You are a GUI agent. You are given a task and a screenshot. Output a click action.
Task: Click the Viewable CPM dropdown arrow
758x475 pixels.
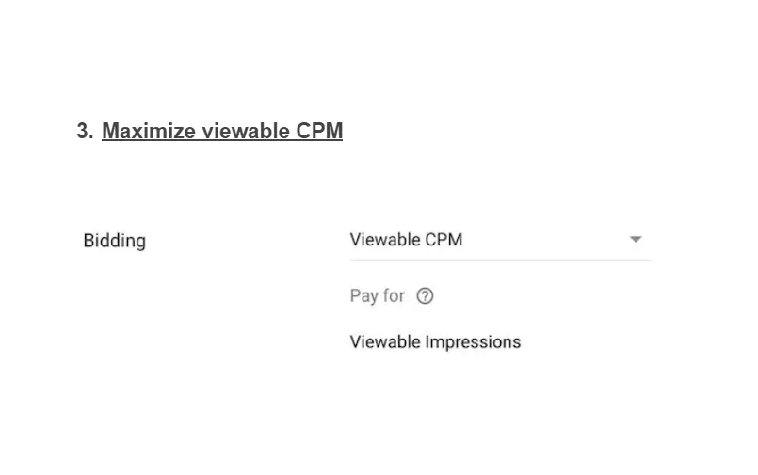[x=636, y=240]
